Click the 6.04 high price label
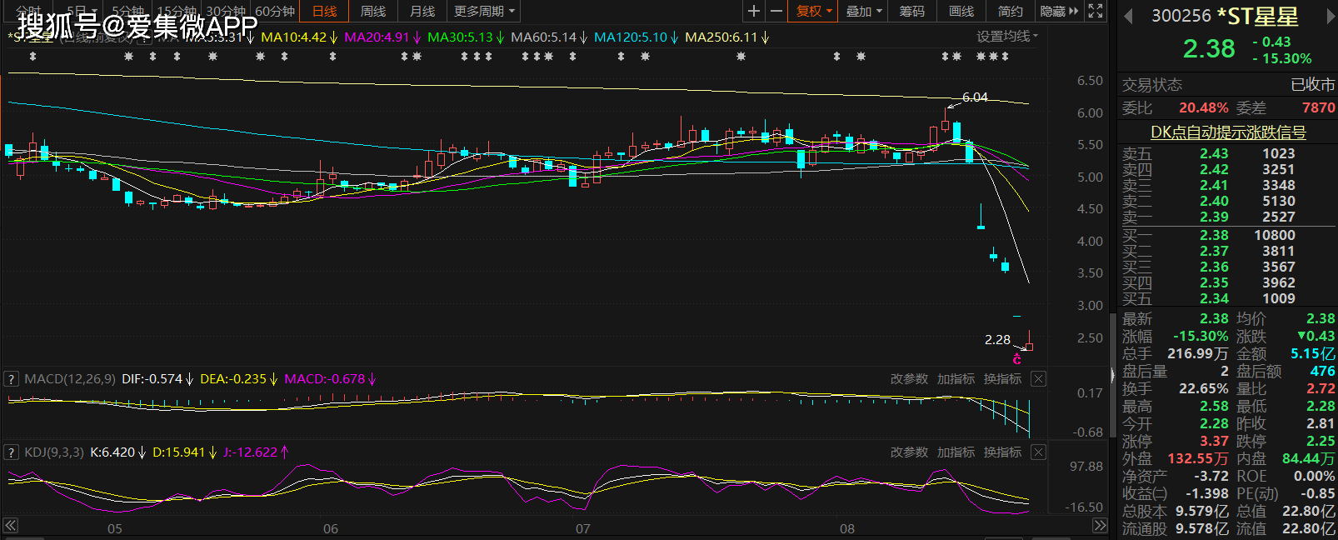This screenshot has height=540, width=1338. pyautogui.click(x=975, y=97)
